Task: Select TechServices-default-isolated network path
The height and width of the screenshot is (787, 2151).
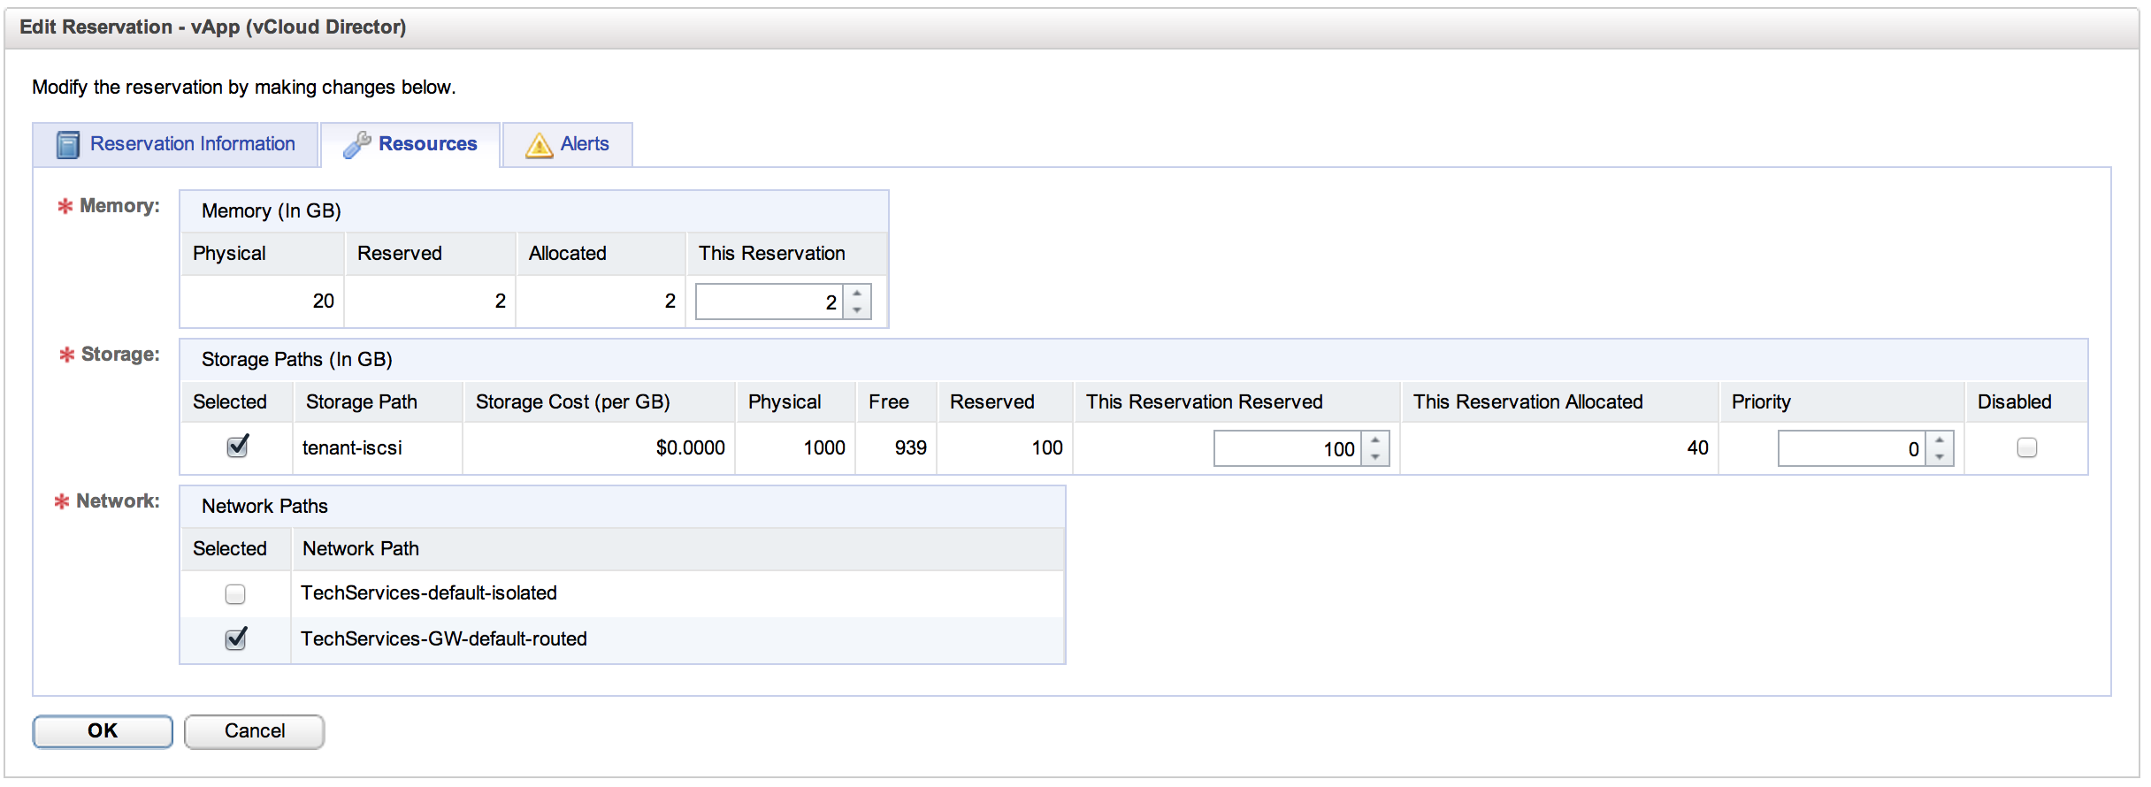Action: 235,594
